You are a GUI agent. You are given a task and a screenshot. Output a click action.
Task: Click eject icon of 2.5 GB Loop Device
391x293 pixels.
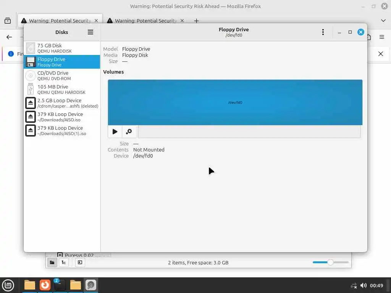click(x=31, y=103)
